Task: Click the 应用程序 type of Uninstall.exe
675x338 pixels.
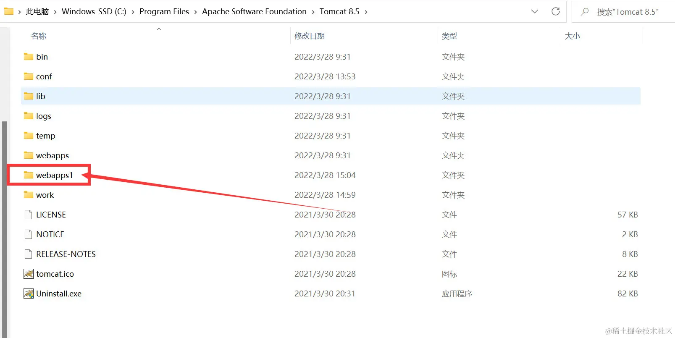Action: click(457, 293)
